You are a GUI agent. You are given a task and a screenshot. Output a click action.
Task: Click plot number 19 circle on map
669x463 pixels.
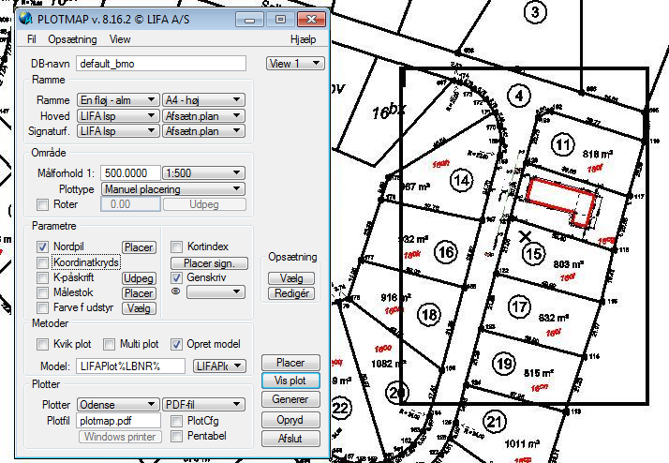(x=504, y=364)
